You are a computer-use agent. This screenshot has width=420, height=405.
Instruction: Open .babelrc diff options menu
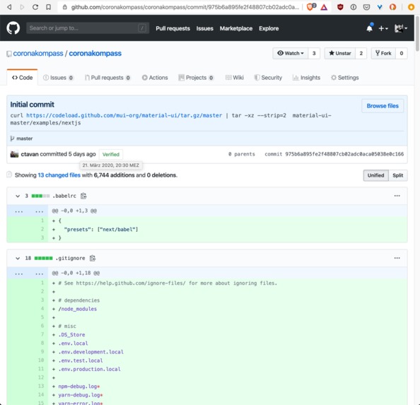[397, 196]
